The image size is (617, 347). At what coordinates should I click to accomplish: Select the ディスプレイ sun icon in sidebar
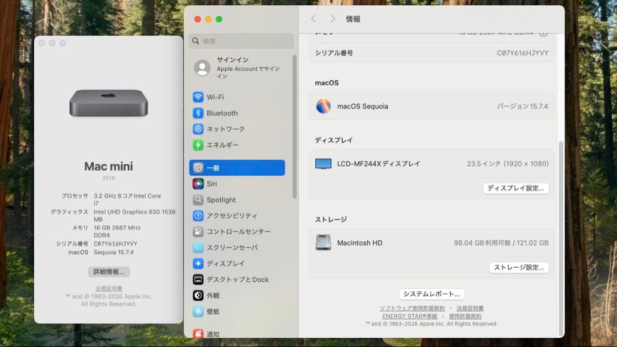click(198, 263)
